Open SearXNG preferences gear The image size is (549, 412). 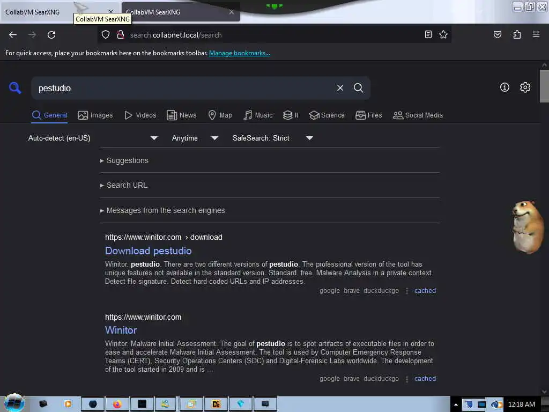click(x=525, y=87)
